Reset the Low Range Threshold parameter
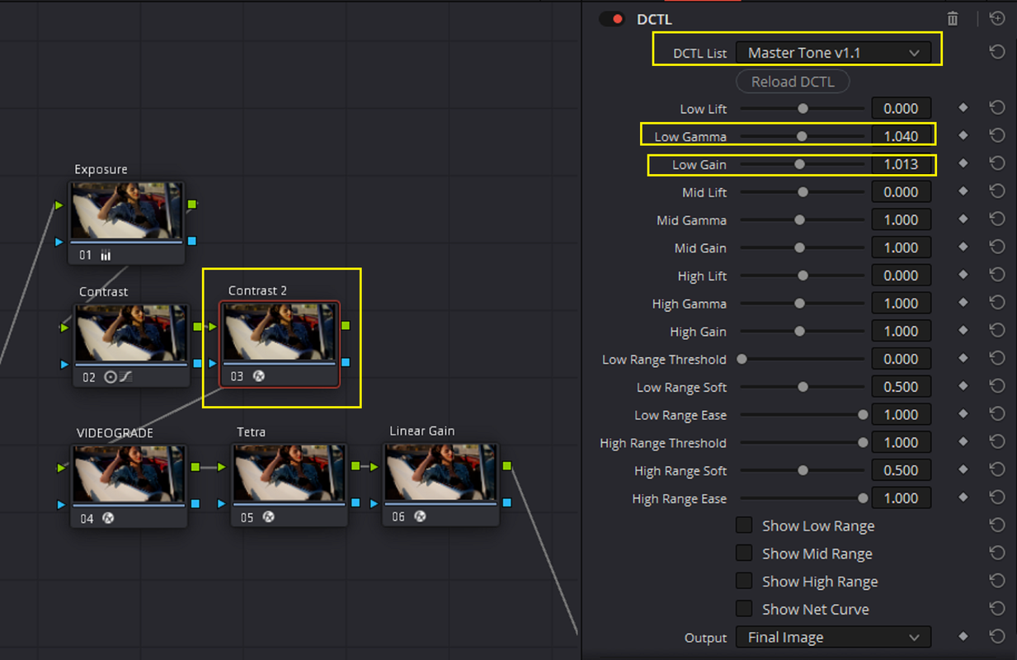Screen dimensions: 1017x660 click(x=997, y=359)
